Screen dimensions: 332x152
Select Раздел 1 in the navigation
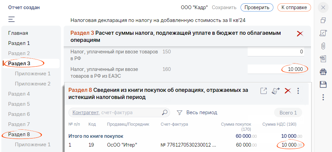(x=19, y=43)
